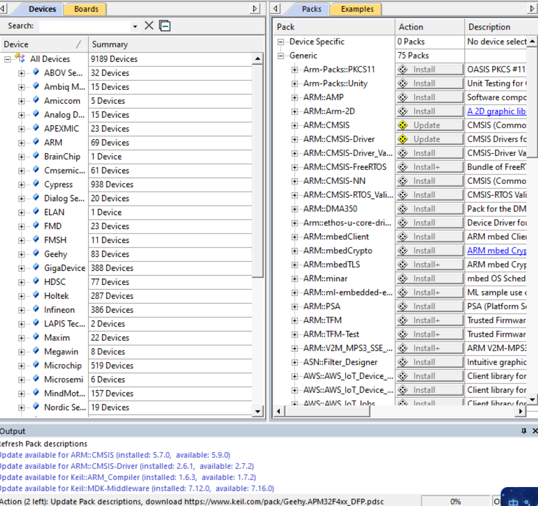
Task: Click the left arrow of the Packs tab strip
Action: coord(275,8)
